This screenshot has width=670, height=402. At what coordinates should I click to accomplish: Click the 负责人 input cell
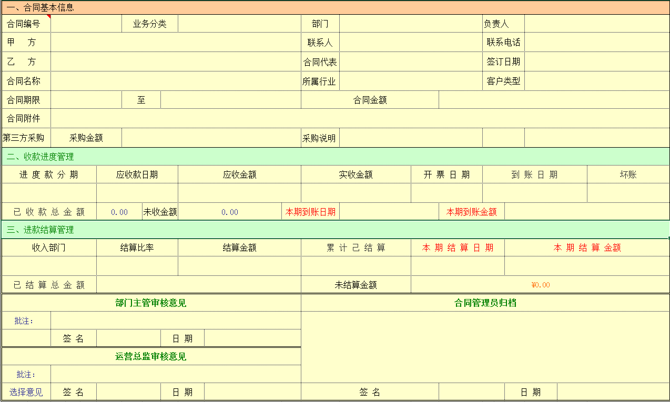click(596, 24)
